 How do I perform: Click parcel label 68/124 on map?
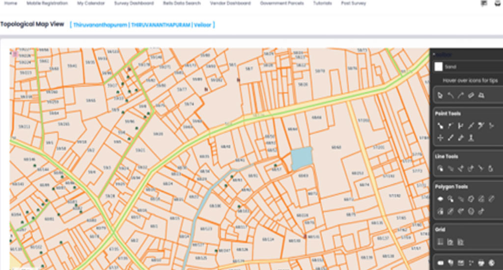[268, 239]
